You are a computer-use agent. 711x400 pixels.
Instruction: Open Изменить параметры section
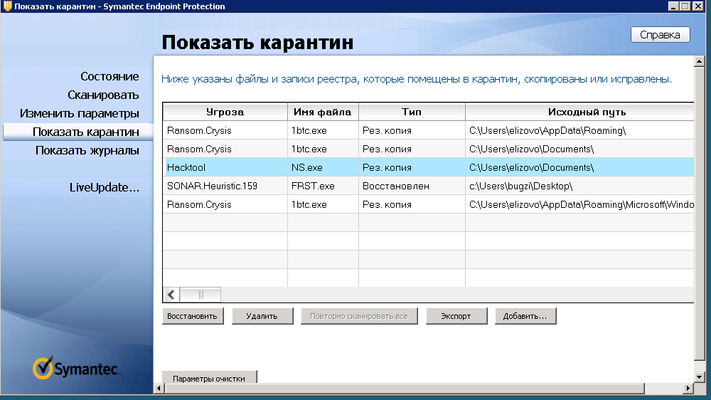point(80,113)
